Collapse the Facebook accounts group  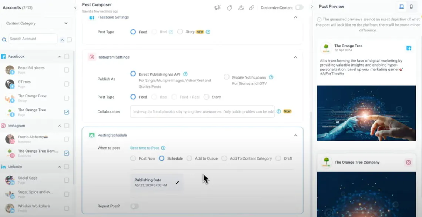point(60,57)
